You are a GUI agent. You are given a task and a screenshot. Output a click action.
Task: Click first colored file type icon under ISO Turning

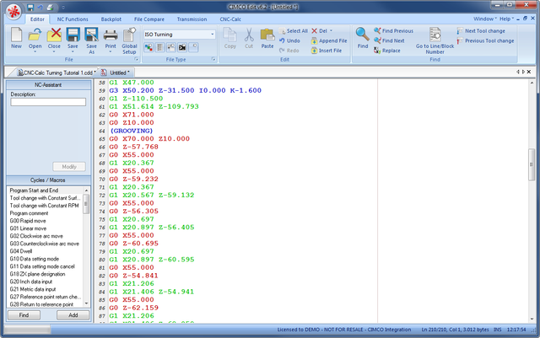148,47
